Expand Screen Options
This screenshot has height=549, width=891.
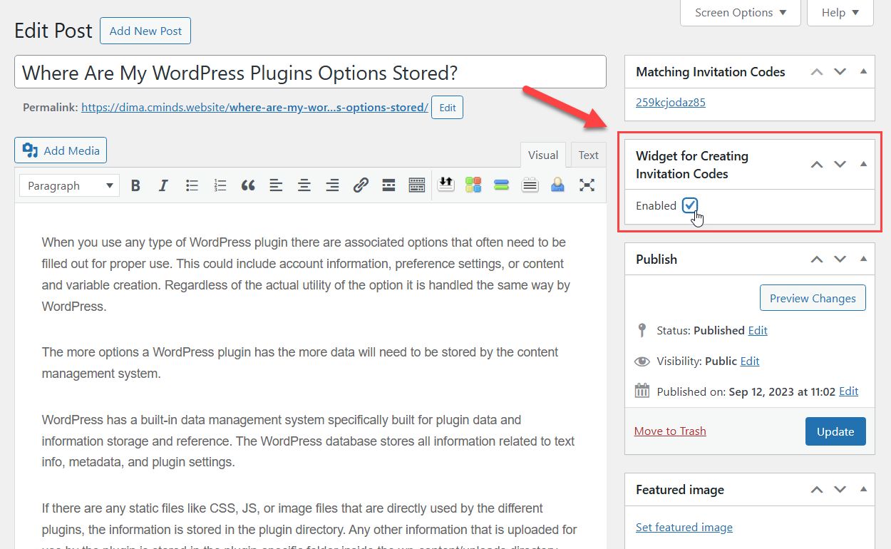pyautogui.click(x=741, y=13)
